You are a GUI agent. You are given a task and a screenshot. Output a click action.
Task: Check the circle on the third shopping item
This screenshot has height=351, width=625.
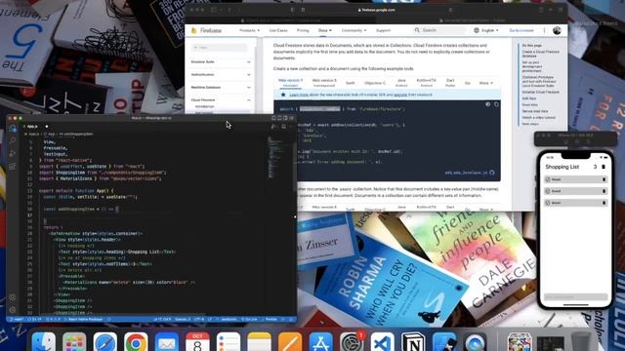tap(548, 203)
